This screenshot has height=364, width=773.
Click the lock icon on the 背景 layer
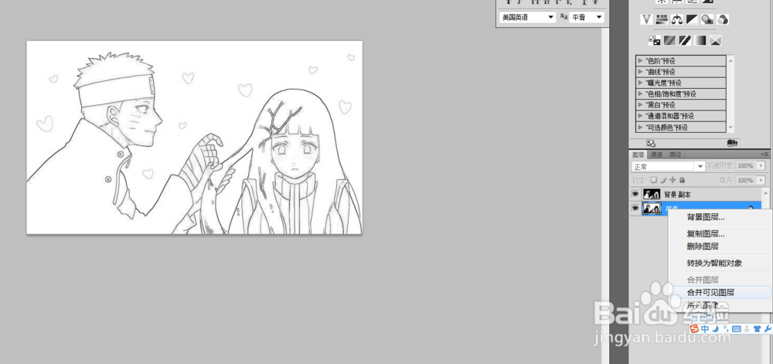pos(751,209)
